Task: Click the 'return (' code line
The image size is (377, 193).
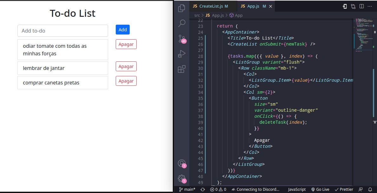Action: click(227, 26)
